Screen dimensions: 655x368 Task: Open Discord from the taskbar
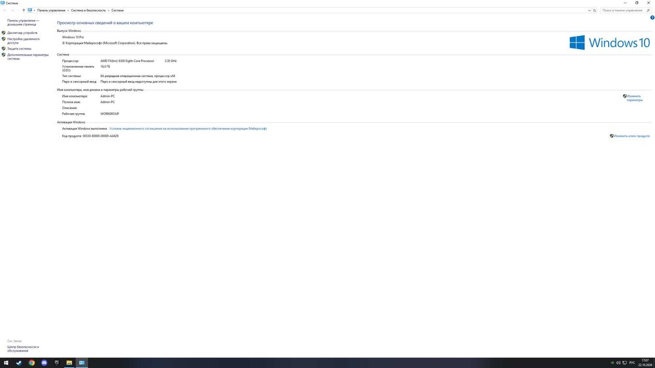[44, 363]
